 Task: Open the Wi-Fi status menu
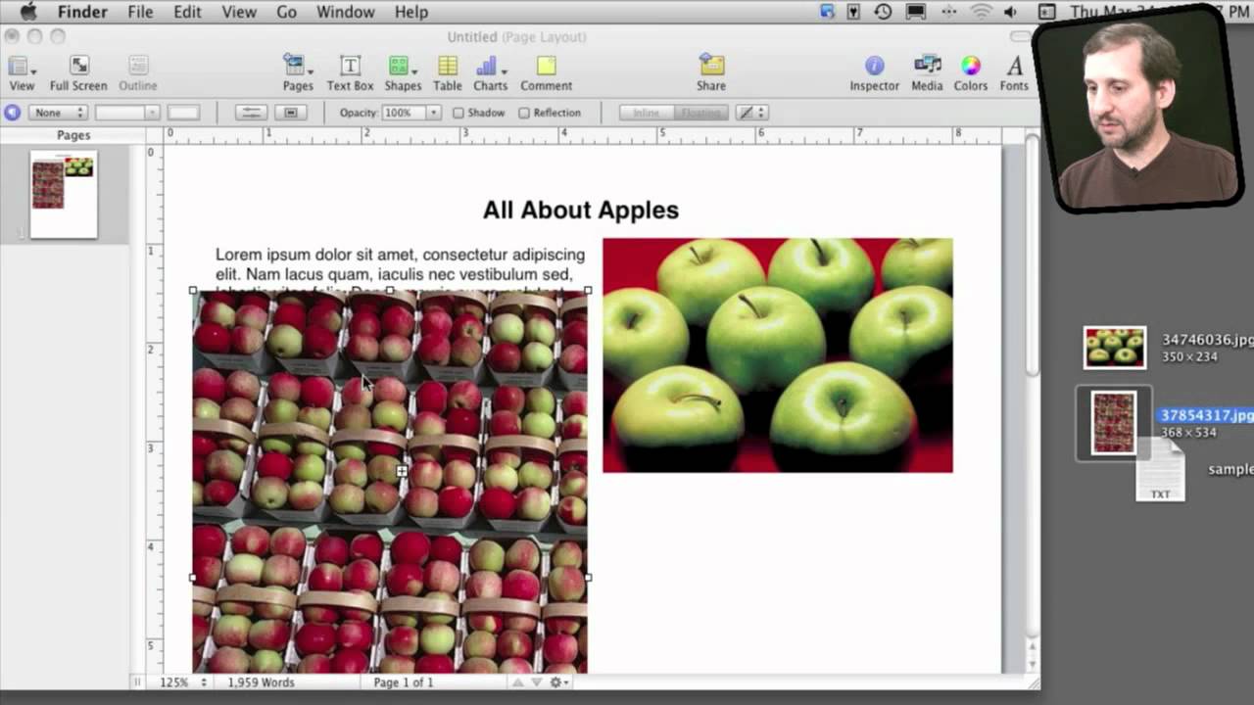(981, 12)
